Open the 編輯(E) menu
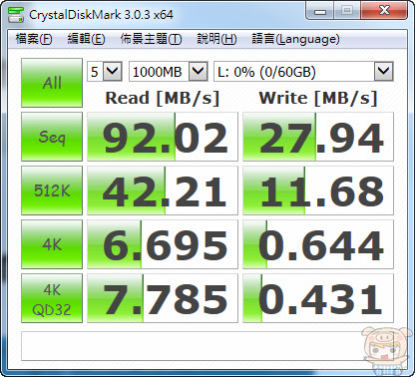This screenshot has width=415, height=377. pyautogui.click(x=86, y=39)
